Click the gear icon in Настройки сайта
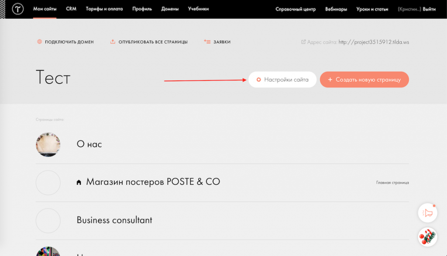The width and height of the screenshot is (447, 256). 258,80
